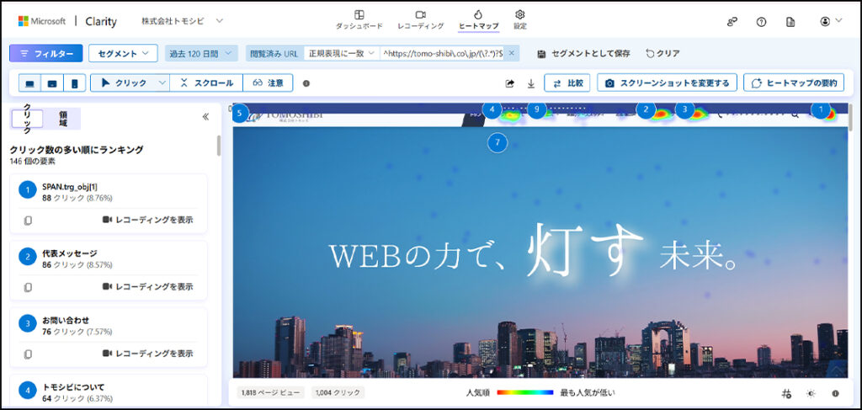Screen dimensions: 862x410
Task: Click ヒートマップの要約 button
Action: coord(794,83)
